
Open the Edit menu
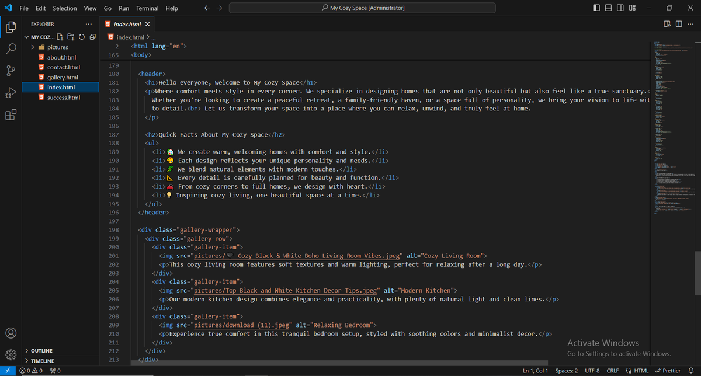[x=40, y=8]
